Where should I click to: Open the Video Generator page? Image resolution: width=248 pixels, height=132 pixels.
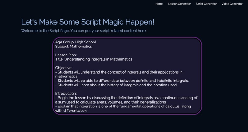pyautogui.click(x=232, y=4)
